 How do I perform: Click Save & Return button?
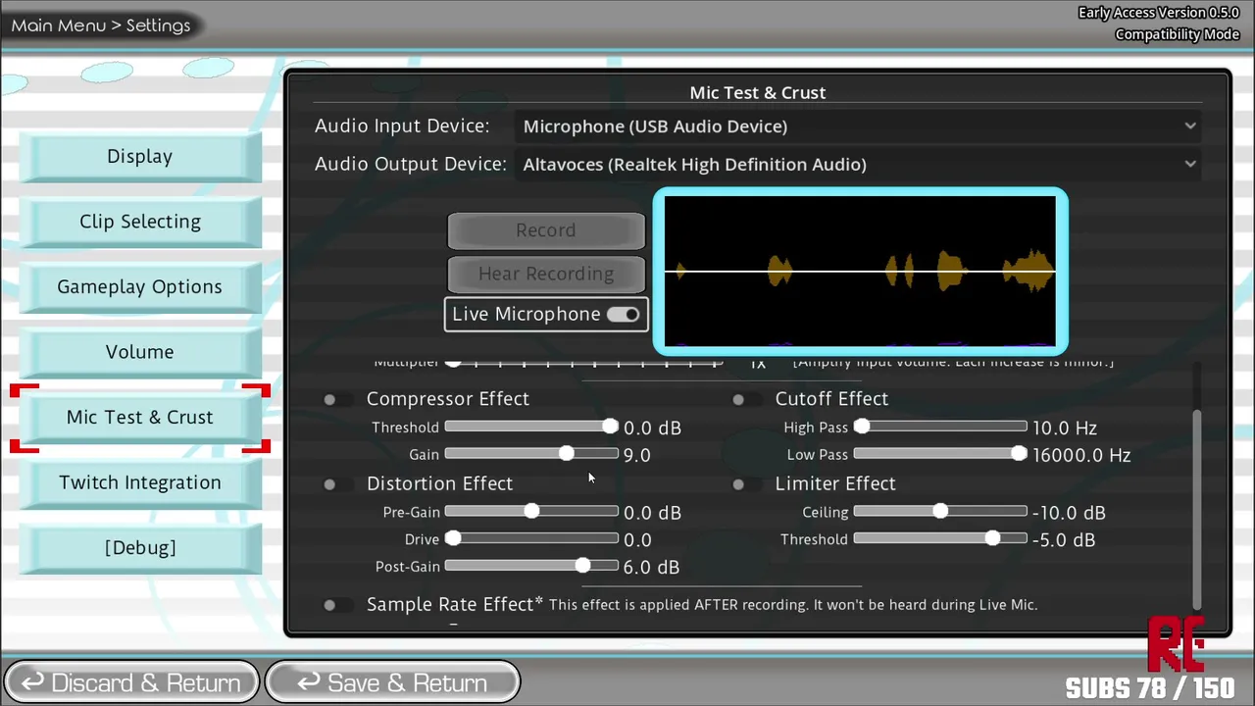[x=392, y=682]
